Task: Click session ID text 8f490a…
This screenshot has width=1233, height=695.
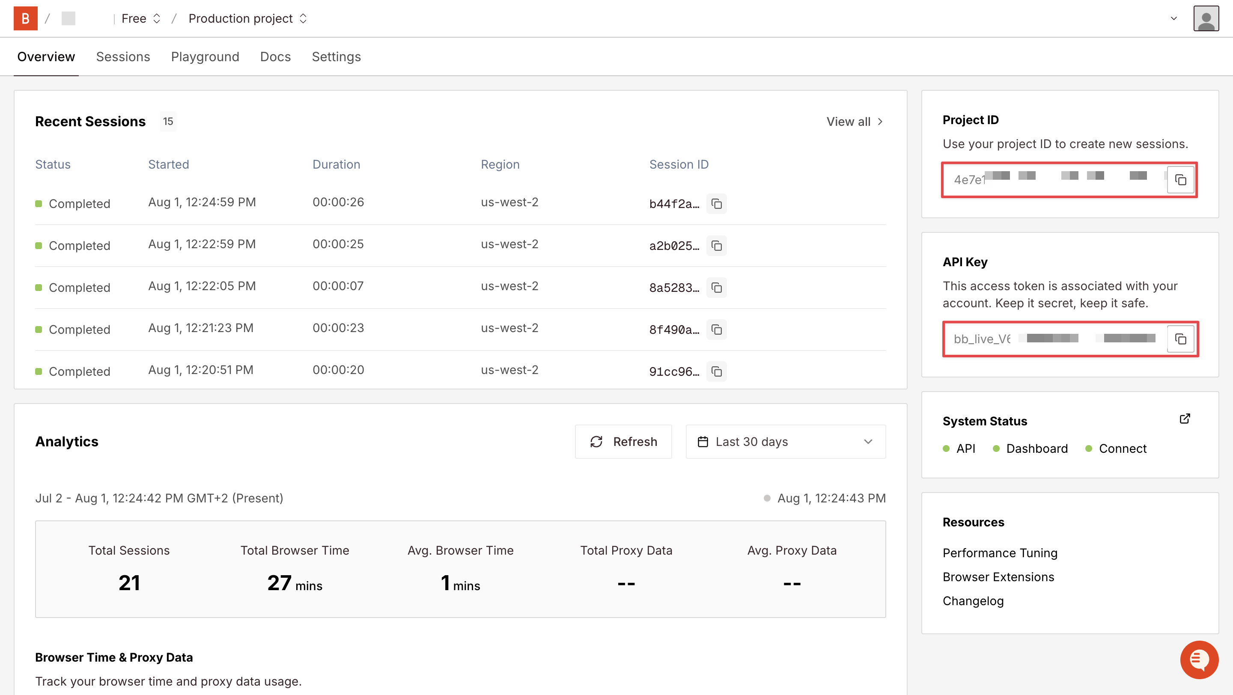Action: [x=674, y=330]
